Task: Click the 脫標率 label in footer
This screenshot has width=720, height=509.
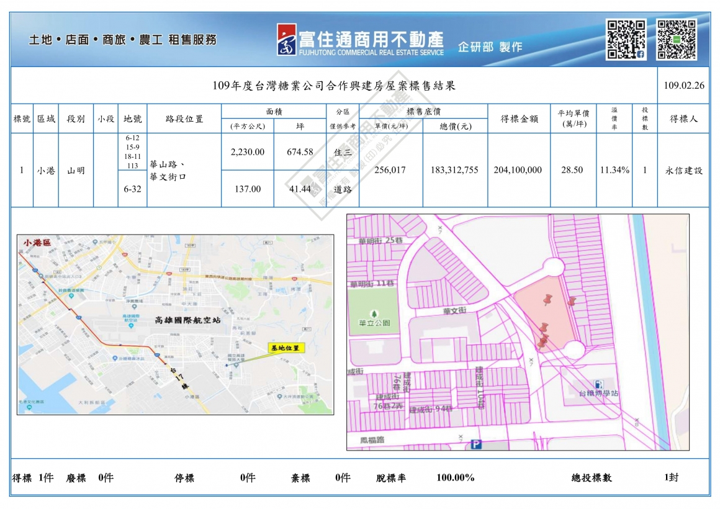Action: (x=391, y=478)
